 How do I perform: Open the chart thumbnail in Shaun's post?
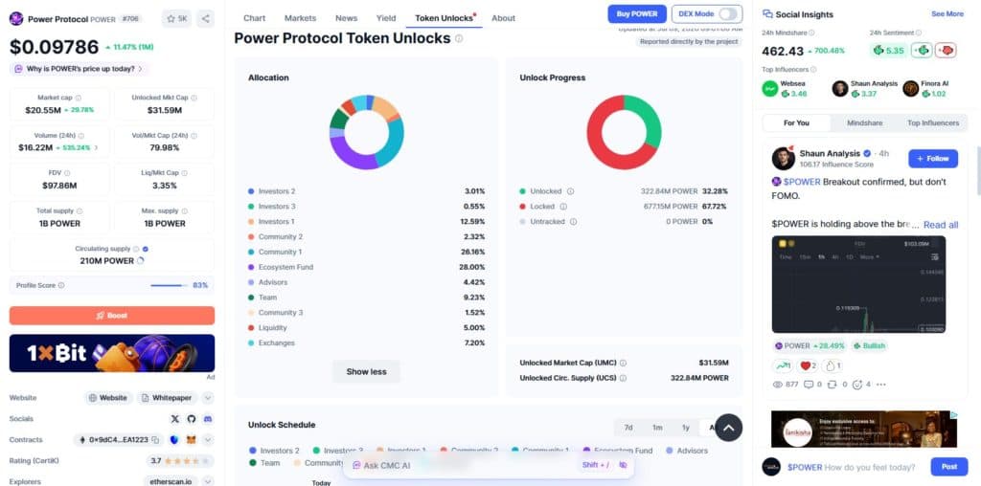click(858, 284)
